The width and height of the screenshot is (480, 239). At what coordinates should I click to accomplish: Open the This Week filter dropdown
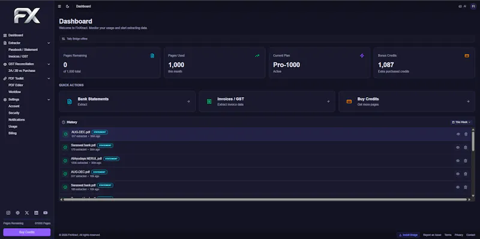461,122
